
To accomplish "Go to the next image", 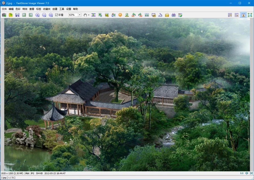I will (31, 15).
